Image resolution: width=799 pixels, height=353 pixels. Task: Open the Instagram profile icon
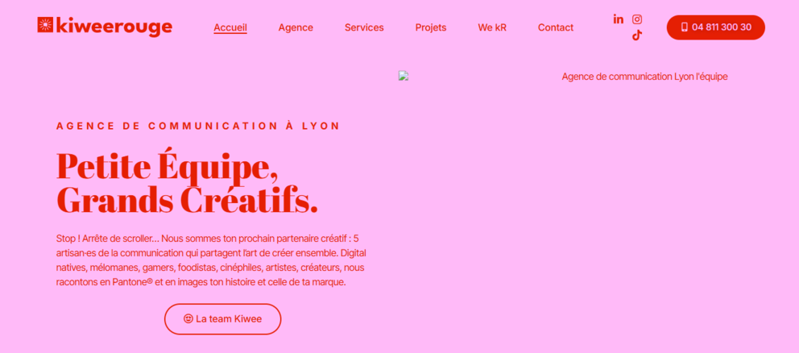pos(637,19)
